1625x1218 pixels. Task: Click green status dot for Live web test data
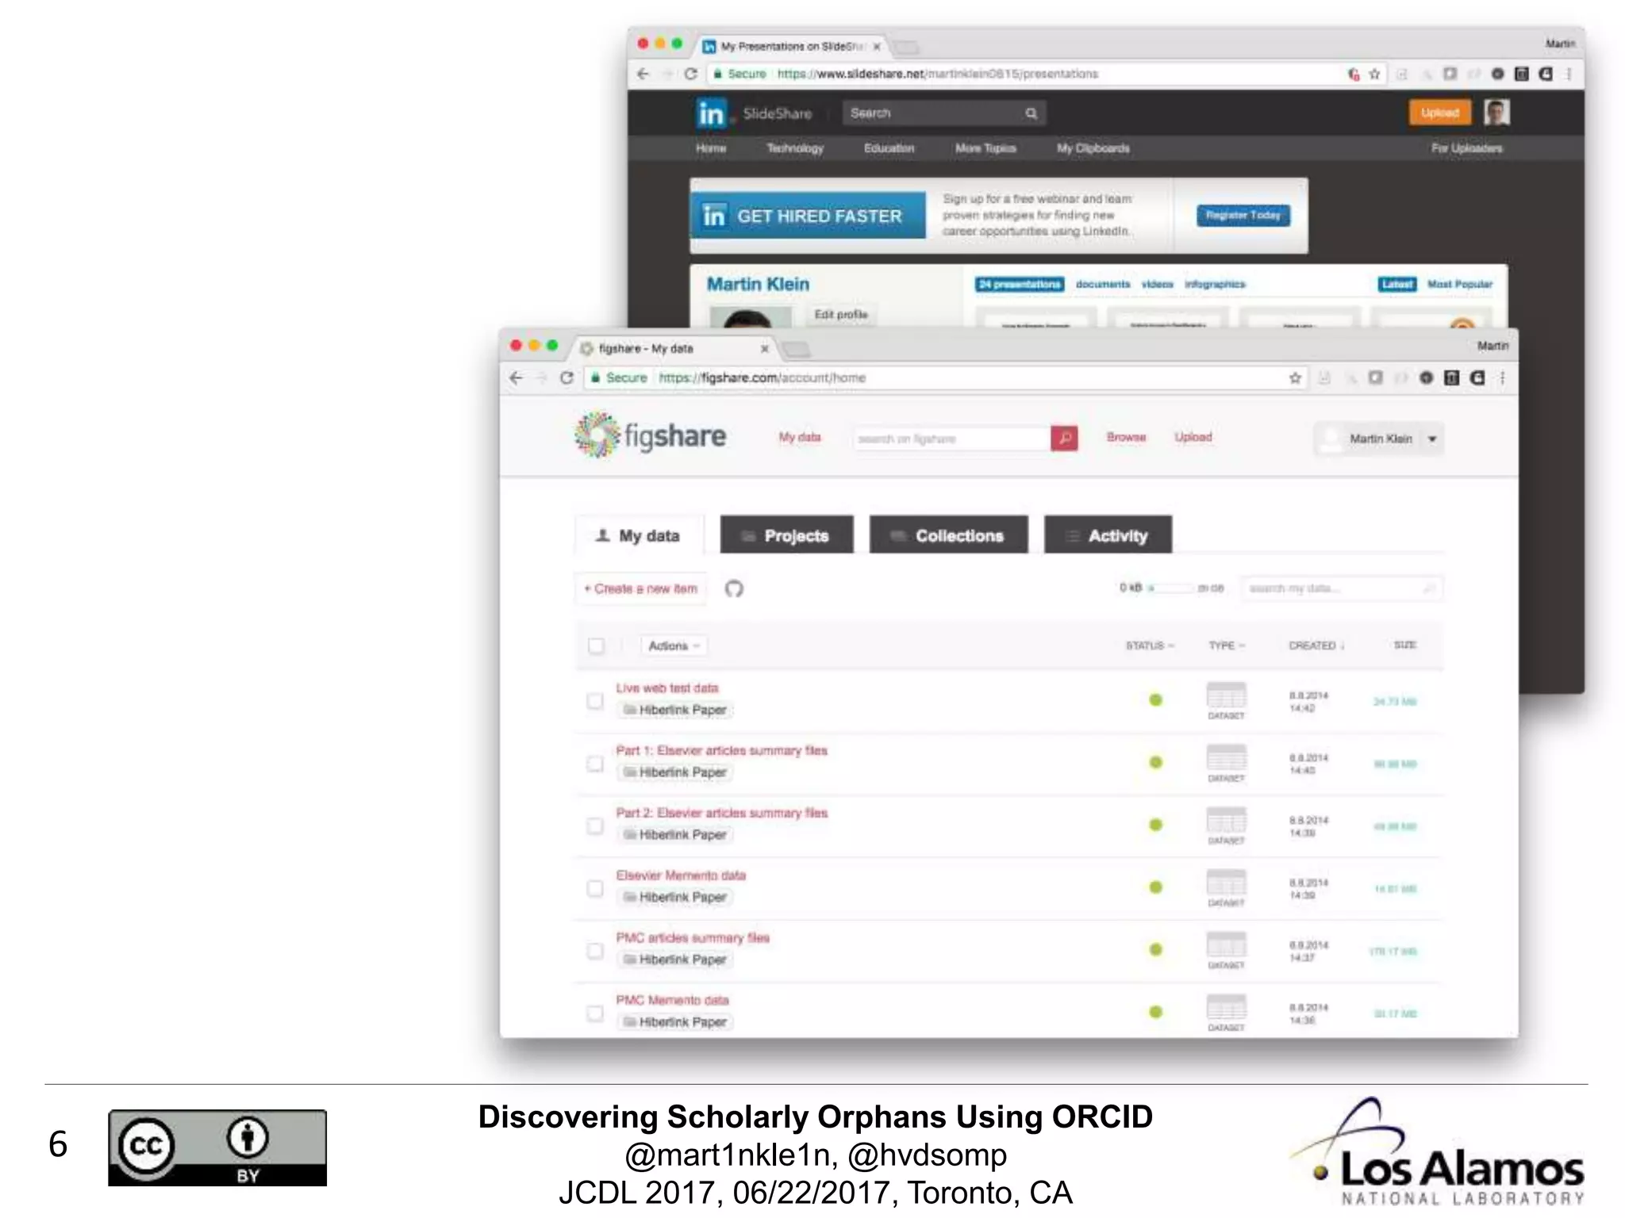point(1156,699)
